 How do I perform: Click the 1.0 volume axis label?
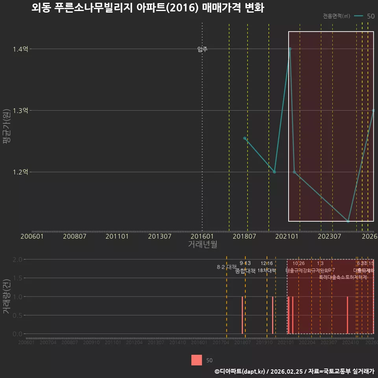[17, 297]
